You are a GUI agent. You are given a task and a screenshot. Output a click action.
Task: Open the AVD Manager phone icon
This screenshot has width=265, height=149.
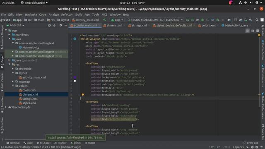(246, 20)
